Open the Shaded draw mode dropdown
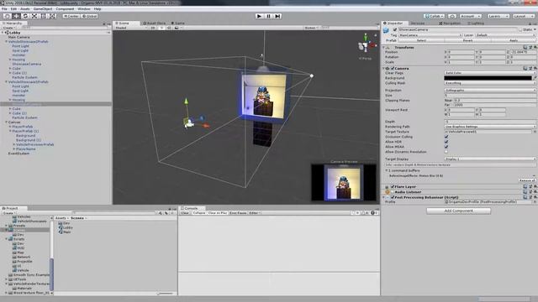Viewport: 538px width, 302px height. pyautogui.click(x=131, y=28)
